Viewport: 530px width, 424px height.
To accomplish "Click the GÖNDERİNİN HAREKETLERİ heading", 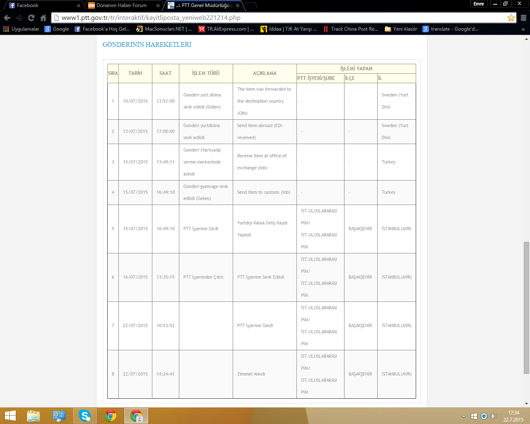I will (x=147, y=45).
